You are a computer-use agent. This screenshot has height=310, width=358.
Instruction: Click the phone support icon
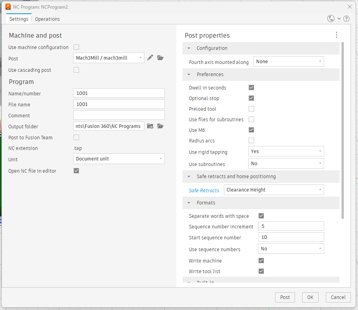[330, 18]
